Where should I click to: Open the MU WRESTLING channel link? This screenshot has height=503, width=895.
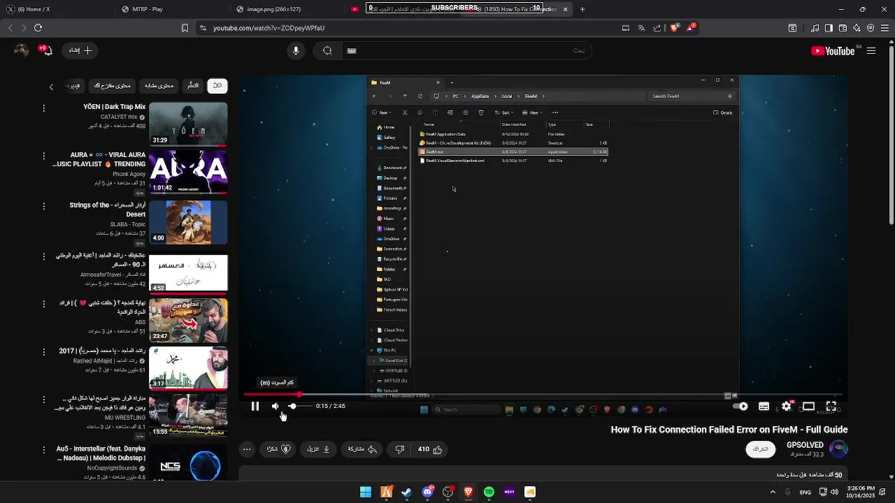[x=125, y=417]
